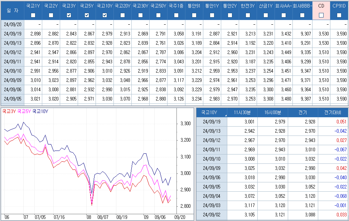Select the 24/09/19 row in top table
349x221 pixels.
tap(13, 34)
